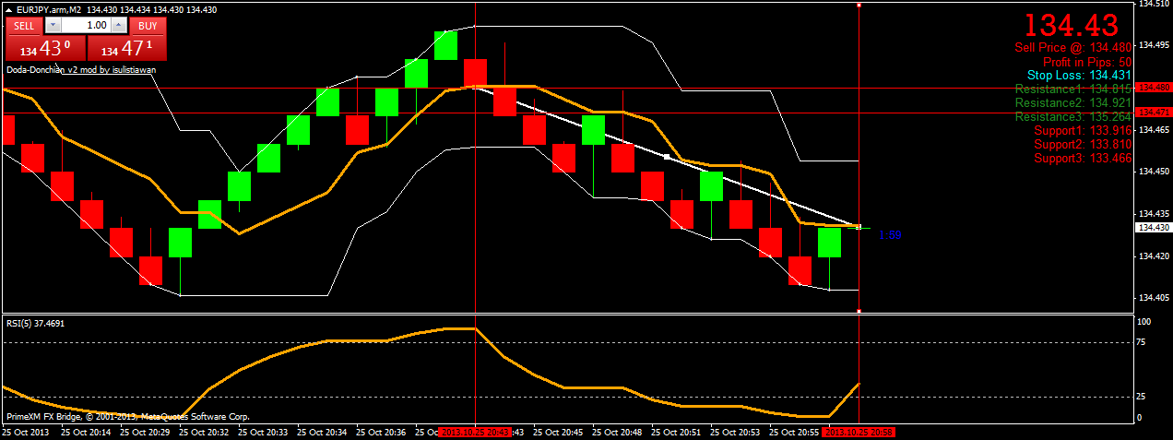This screenshot has width=1173, height=440.
Task: Select the Sell Price @ label
Action: pyautogui.click(x=1072, y=47)
